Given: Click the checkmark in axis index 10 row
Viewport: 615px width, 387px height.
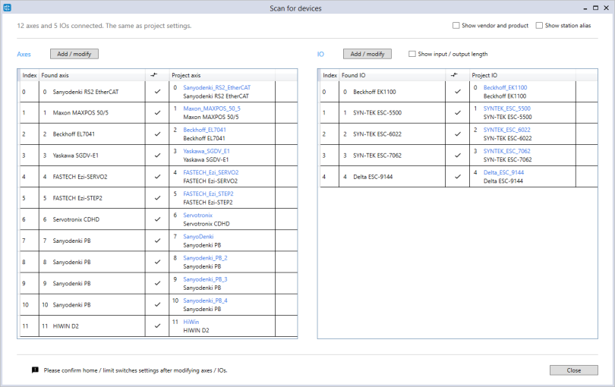Looking at the screenshot, I should click(x=157, y=304).
